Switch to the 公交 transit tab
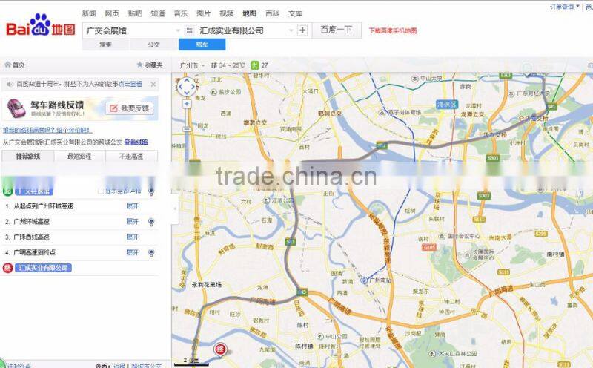The width and height of the screenshot is (593, 368). 153,45
